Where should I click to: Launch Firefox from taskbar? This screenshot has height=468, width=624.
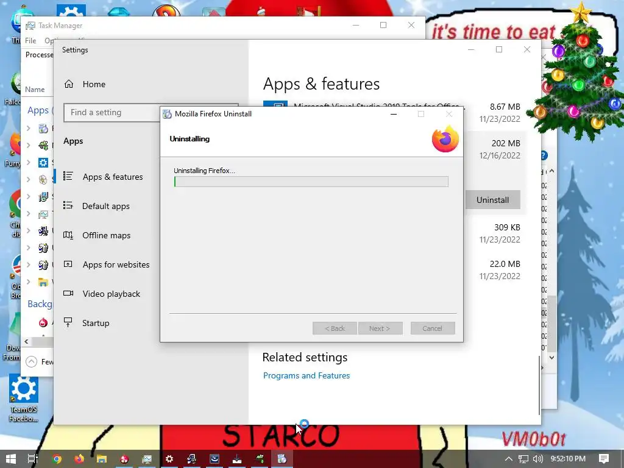pos(79,459)
